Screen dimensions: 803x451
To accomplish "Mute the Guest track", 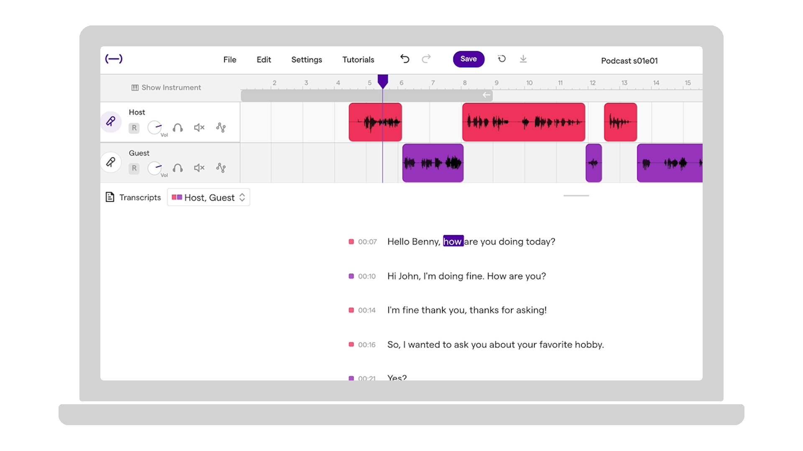I will point(199,168).
